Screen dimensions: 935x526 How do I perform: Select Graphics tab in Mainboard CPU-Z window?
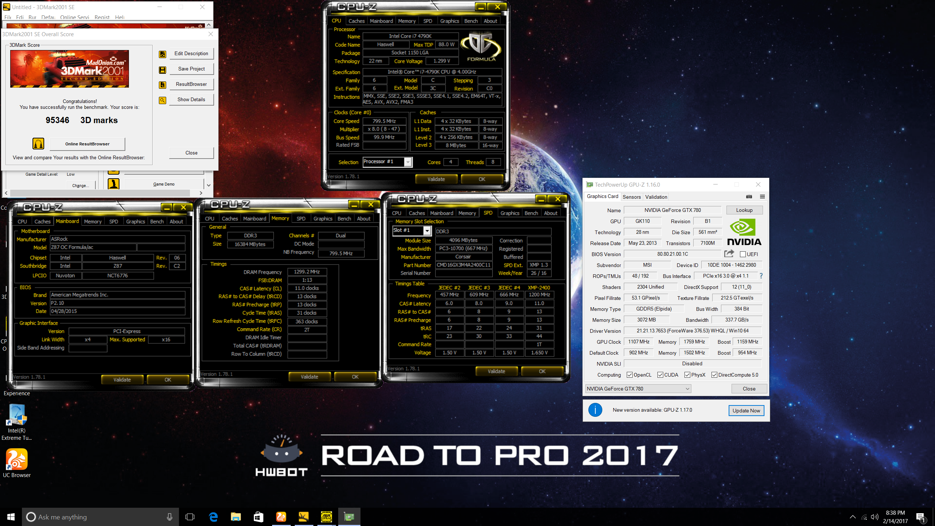click(136, 221)
